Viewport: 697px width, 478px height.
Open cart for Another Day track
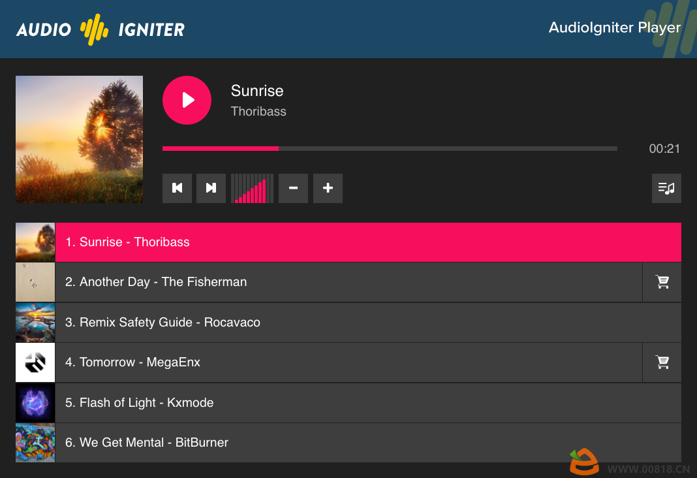pos(662,282)
